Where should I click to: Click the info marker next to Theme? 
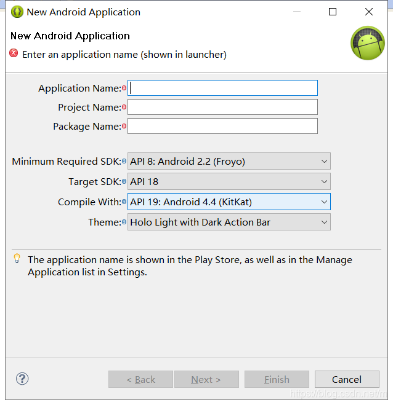tap(124, 222)
